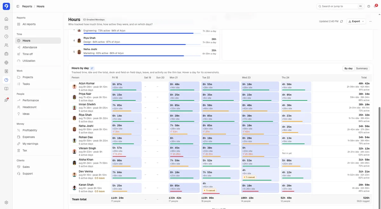Viewport: 381px width, 209px height.
Task: Open the Headcount report
Action: [x=38, y=107]
